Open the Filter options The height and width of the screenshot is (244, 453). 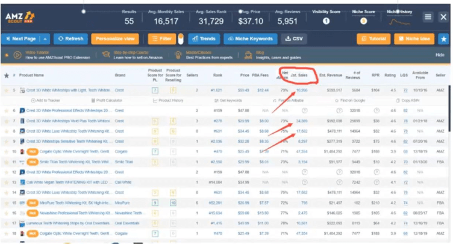pos(162,39)
